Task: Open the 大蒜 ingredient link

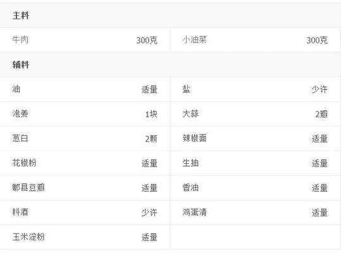Action: point(190,114)
